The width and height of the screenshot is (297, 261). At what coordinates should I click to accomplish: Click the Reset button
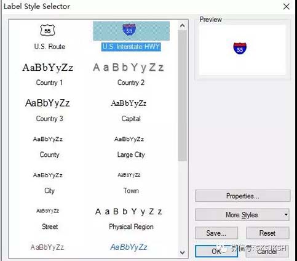click(x=267, y=233)
